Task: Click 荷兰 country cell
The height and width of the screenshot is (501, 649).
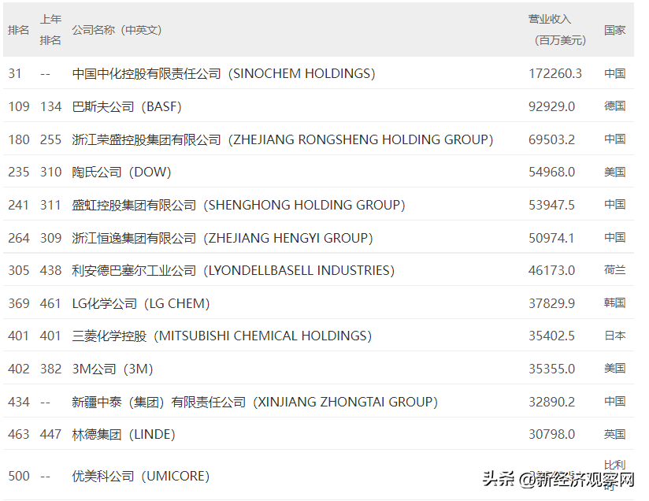Action: pyautogui.click(x=614, y=270)
